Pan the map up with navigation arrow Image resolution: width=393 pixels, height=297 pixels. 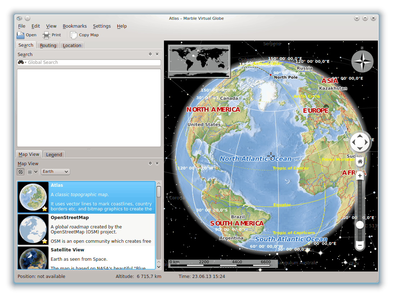[x=360, y=136]
